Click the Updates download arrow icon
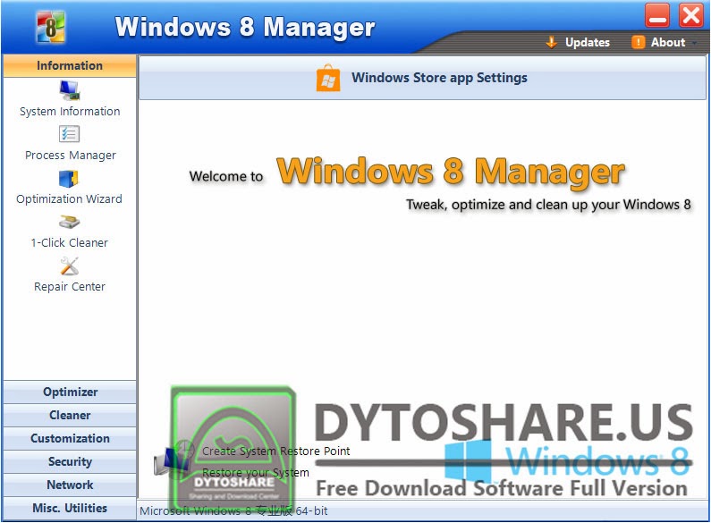 (552, 42)
